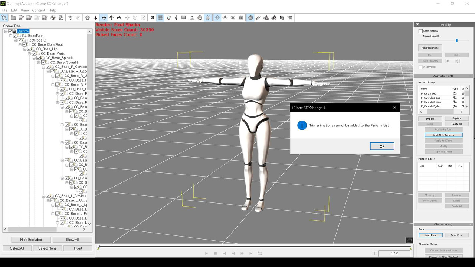Select the Move tool icon
Viewport: 475px width, 267px height.
point(104,17)
